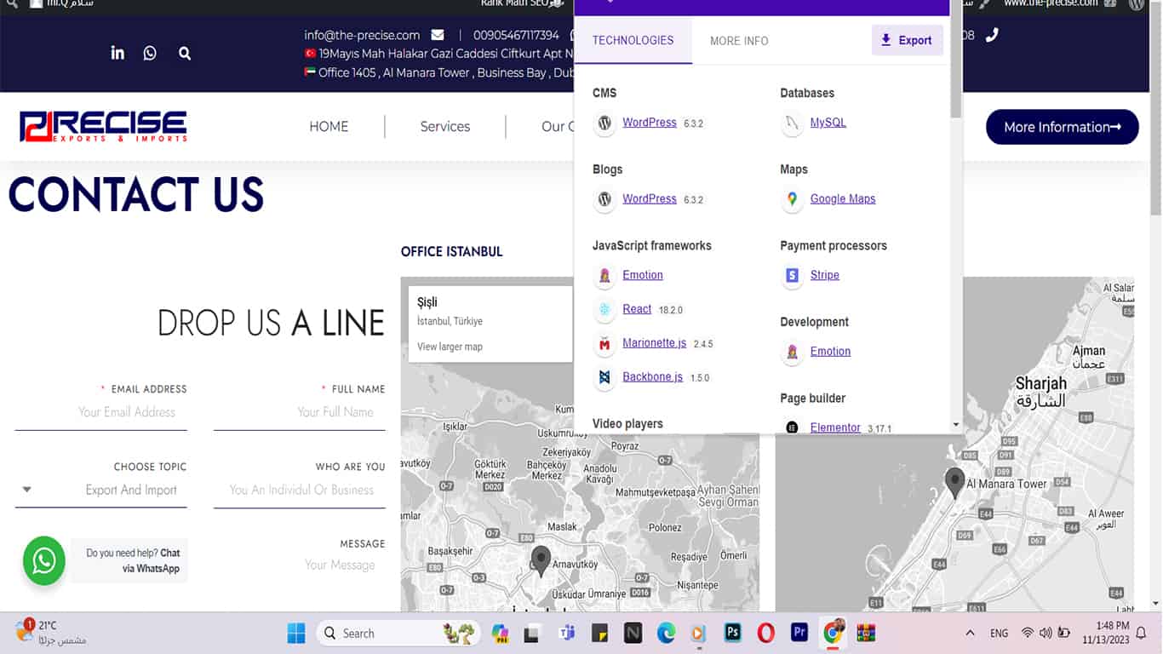The width and height of the screenshot is (1163, 654).
Task: Open the React link
Action: (637, 309)
